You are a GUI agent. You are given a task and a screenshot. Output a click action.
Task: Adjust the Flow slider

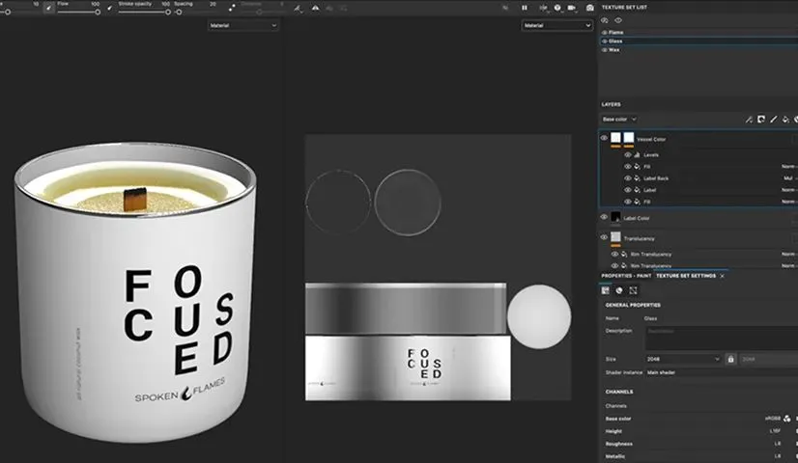click(x=78, y=12)
